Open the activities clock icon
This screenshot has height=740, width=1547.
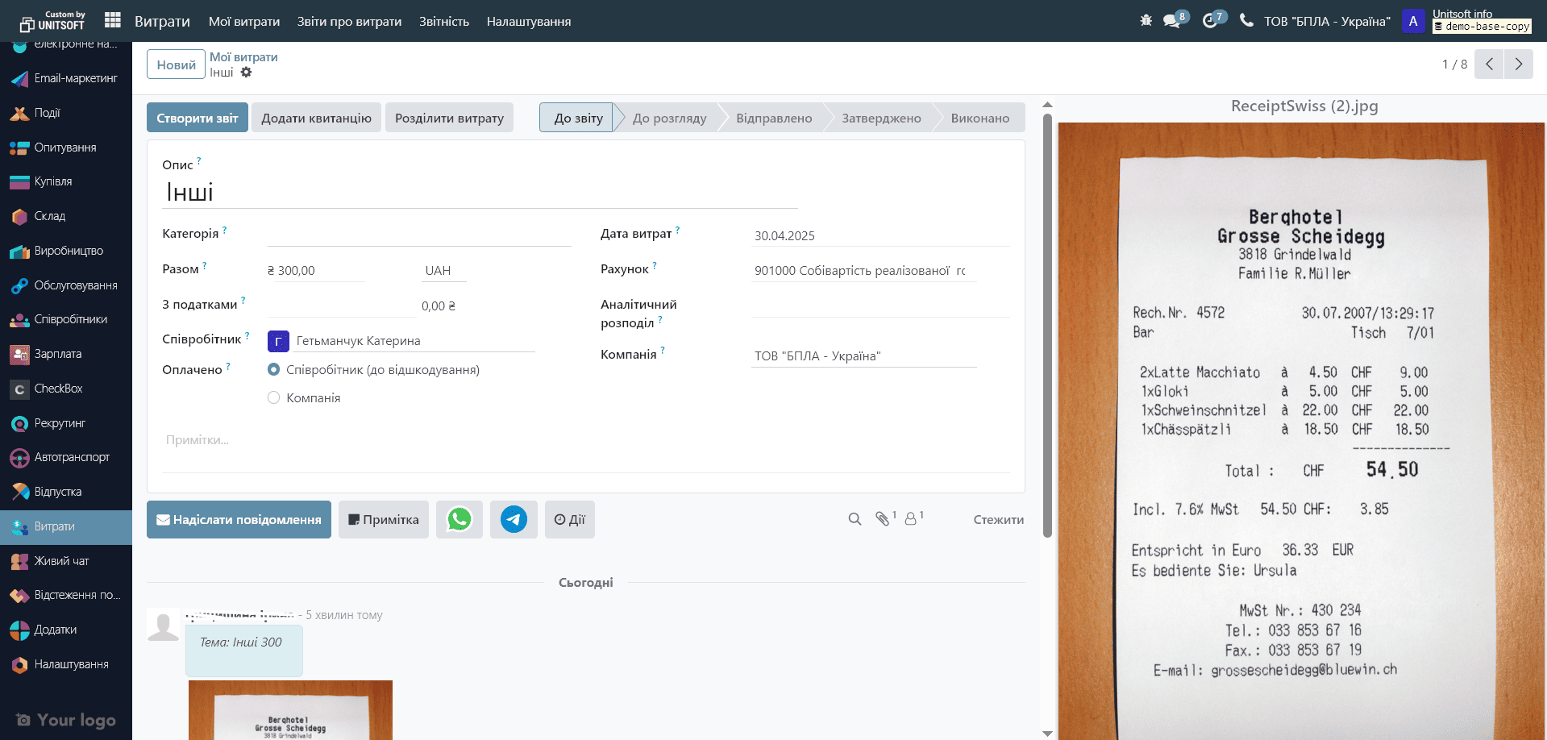[1209, 21]
